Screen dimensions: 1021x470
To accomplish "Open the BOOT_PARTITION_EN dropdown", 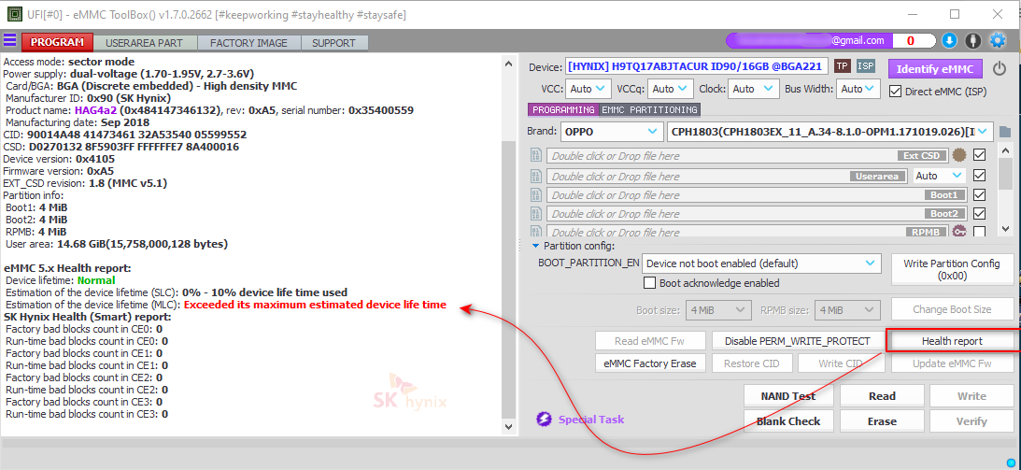I will coord(762,263).
